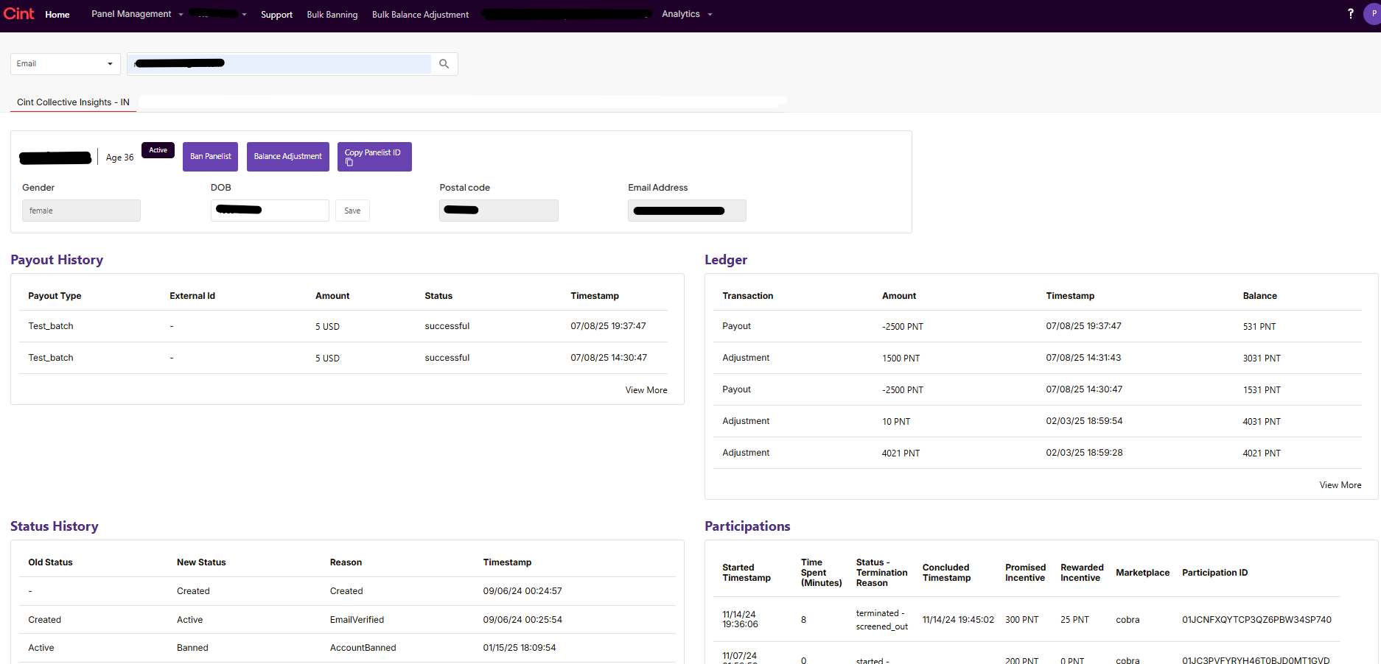Screen dimensions: 1381x664
Task: Click status timestamp 01/15/25 18:09:54
Action: pos(520,648)
